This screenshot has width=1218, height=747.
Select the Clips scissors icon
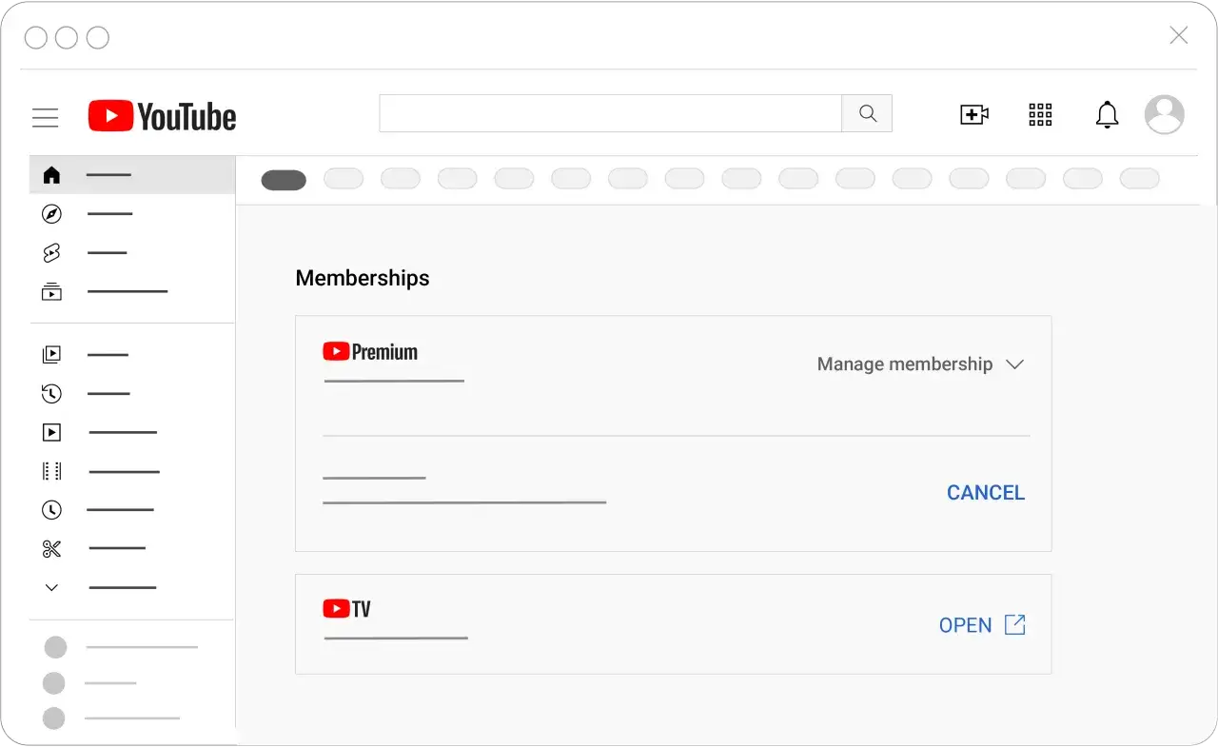coord(51,548)
